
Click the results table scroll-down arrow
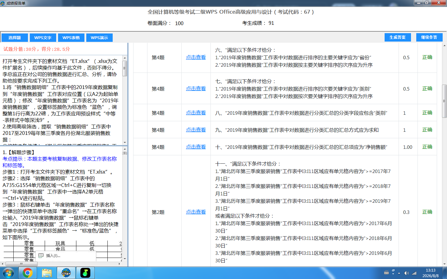coord(444,264)
